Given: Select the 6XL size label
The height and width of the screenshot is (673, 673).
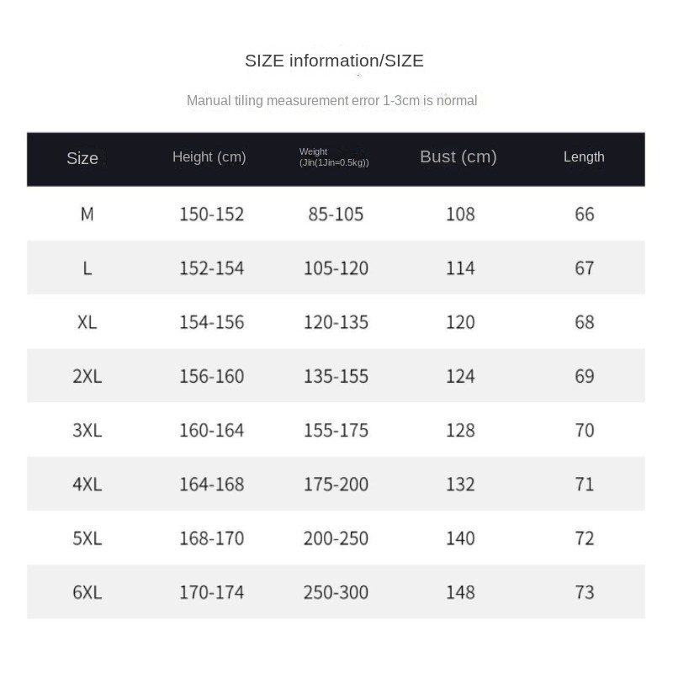Looking at the screenshot, I should 87,592.
